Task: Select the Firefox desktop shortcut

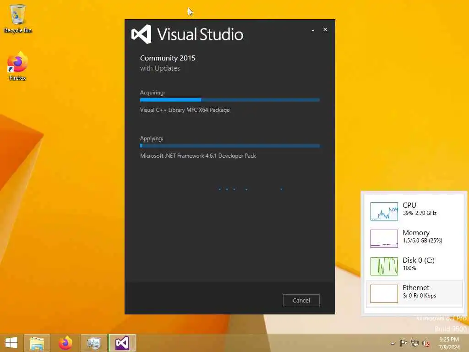Action: click(18, 66)
